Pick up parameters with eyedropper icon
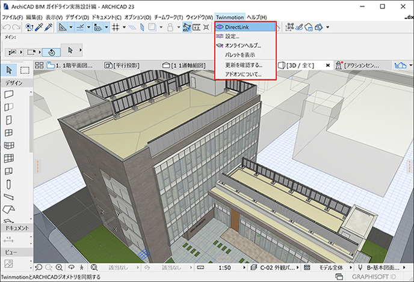This screenshot has height=282, width=414. pos(39,27)
